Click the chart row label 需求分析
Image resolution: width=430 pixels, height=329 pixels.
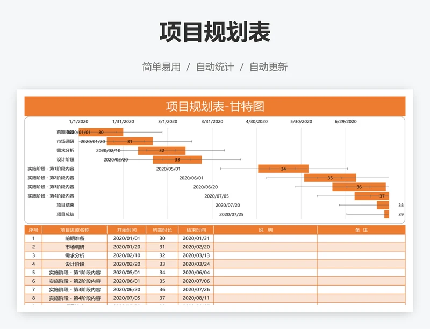(x=65, y=150)
